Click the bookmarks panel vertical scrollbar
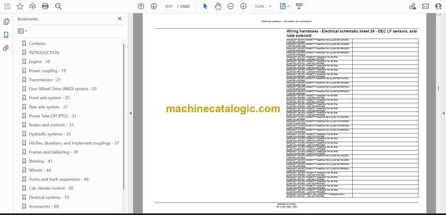Screen dimensions: 446x215 point(123,116)
